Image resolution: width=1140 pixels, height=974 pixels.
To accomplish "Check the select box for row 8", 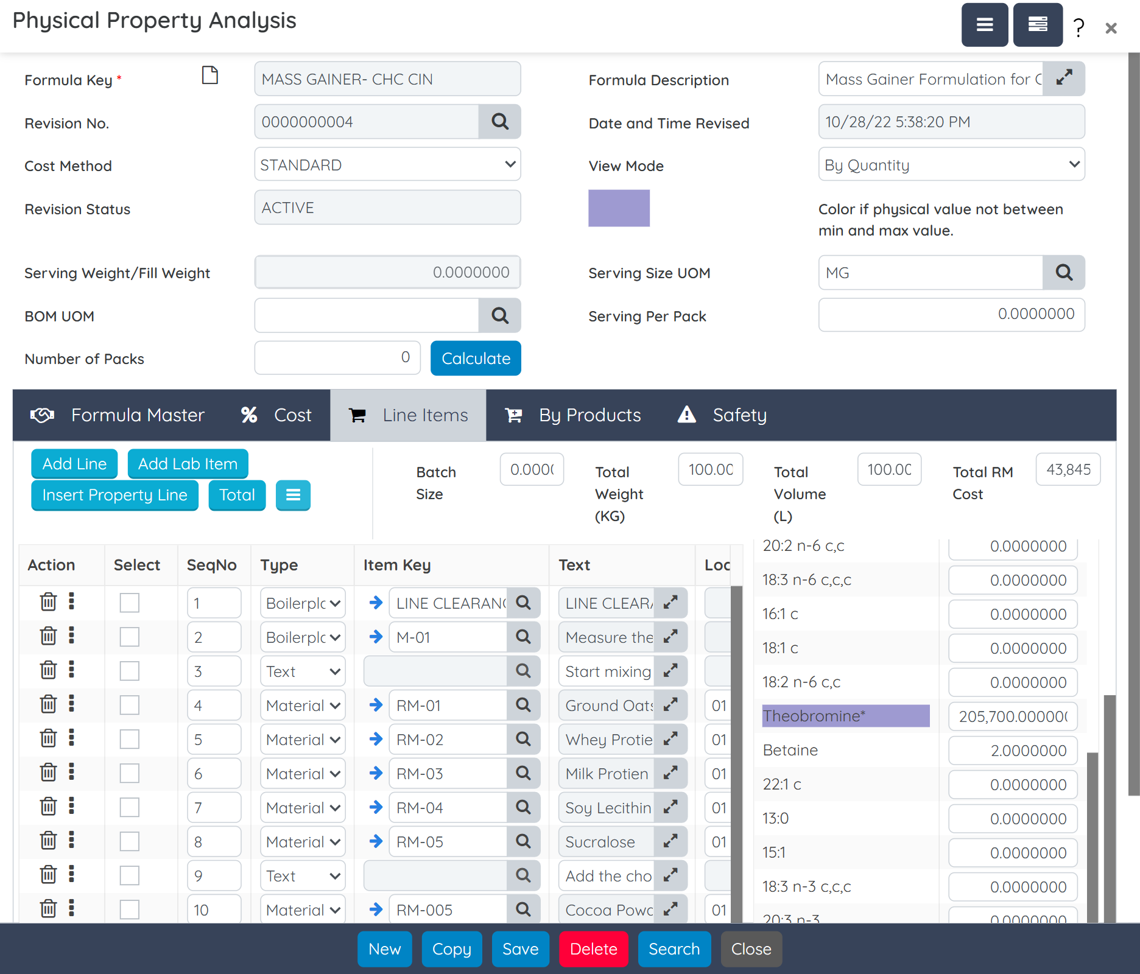I will (x=129, y=841).
